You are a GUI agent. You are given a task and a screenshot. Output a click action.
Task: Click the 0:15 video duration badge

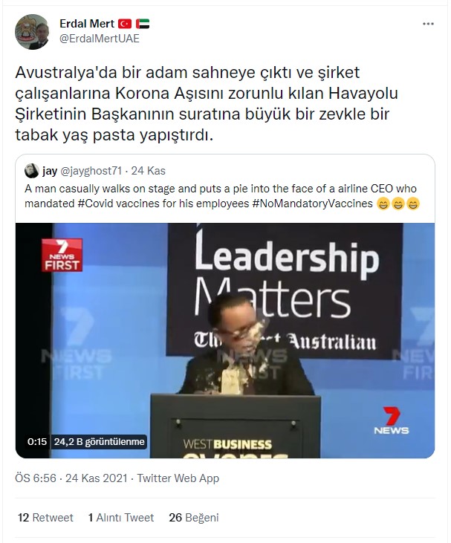point(37,442)
